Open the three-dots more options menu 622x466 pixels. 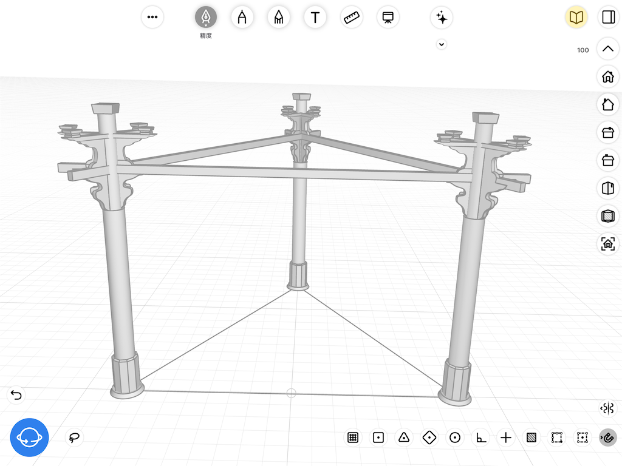(x=152, y=17)
